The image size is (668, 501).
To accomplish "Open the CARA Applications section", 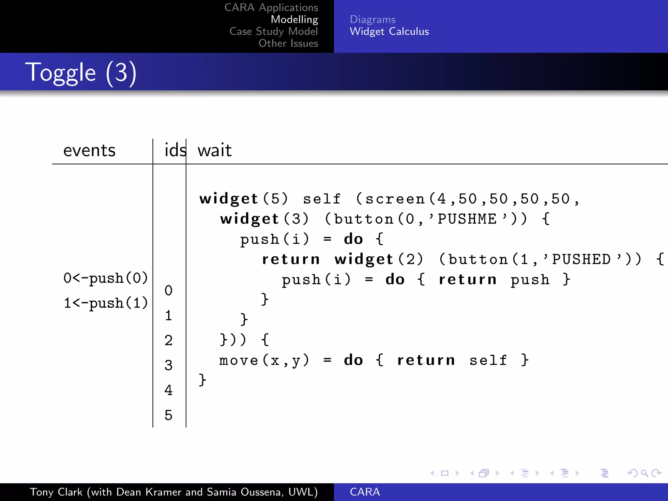I will coord(271,8).
